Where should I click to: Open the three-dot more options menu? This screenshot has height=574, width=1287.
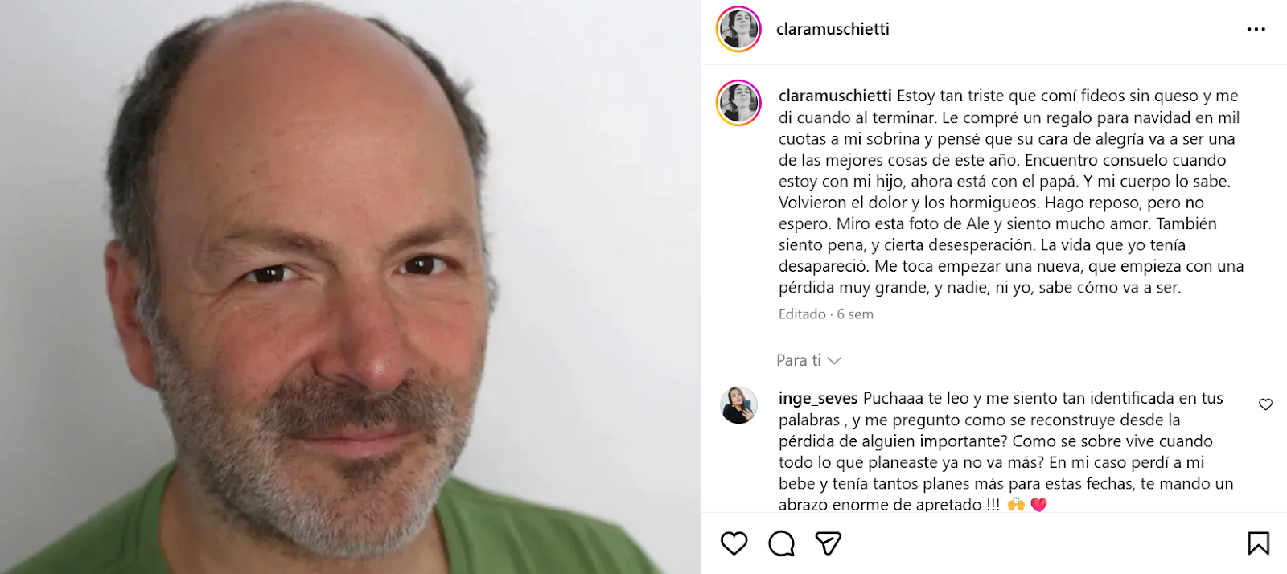tap(1256, 29)
